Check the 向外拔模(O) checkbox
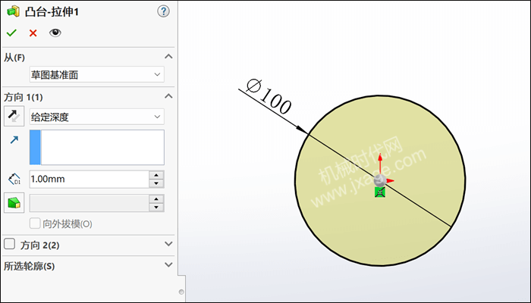Screen dimensions: 531x303 tap(35, 223)
